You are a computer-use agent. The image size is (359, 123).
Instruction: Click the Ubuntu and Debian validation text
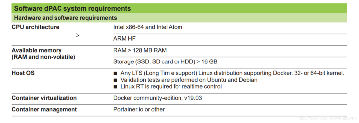(189, 80)
